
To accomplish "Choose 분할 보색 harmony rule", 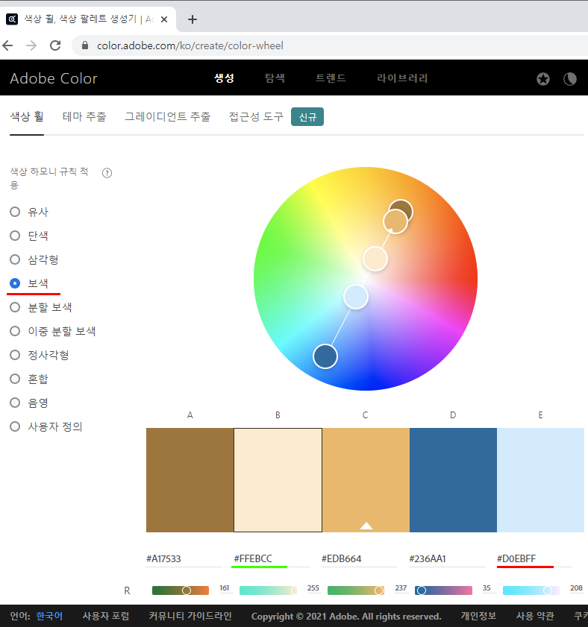I will 15,307.
